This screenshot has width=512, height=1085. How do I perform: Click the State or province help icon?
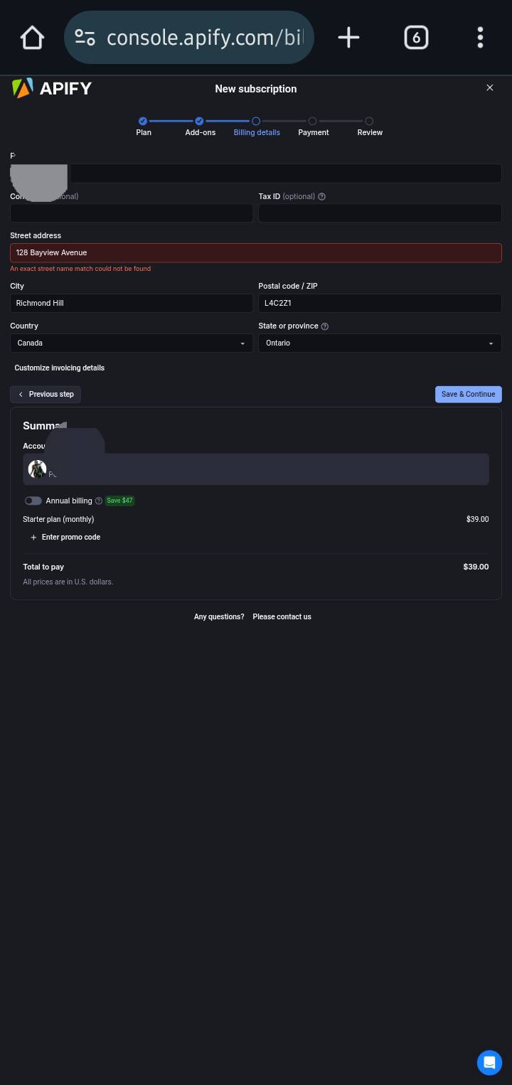[x=325, y=326]
